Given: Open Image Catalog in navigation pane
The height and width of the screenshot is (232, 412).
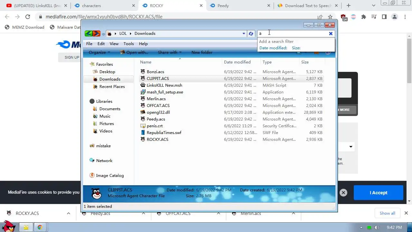Looking at the screenshot, I should (107, 175).
